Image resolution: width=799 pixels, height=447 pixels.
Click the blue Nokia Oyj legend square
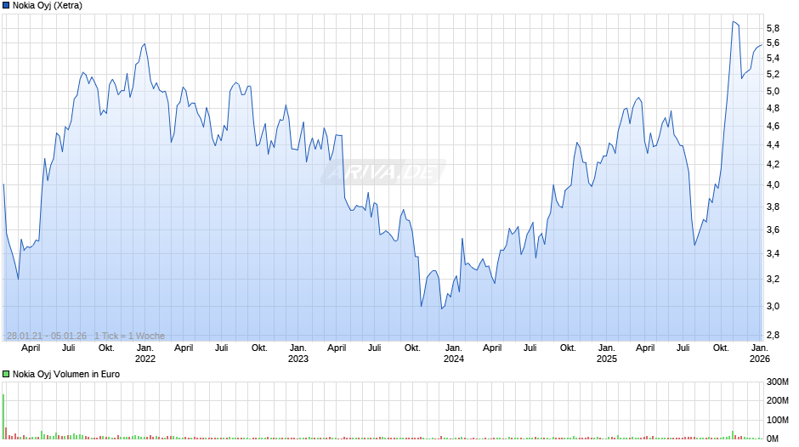[6, 6]
